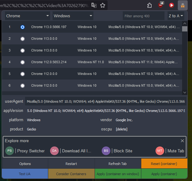
Task: Open the Block Site link
Action: coord(123,151)
